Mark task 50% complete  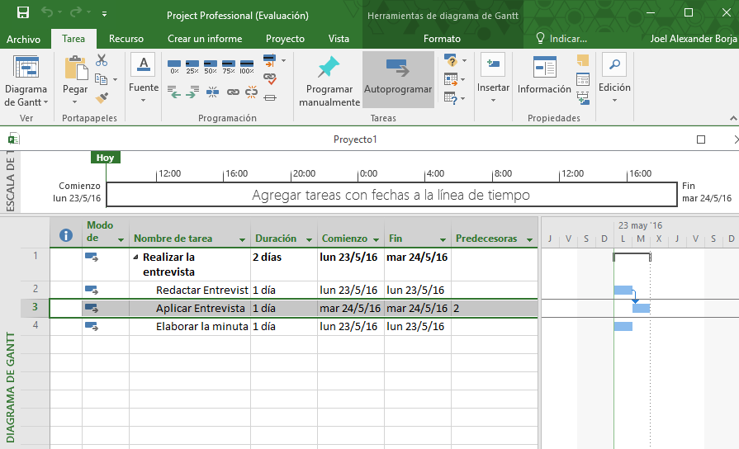tap(211, 65)
